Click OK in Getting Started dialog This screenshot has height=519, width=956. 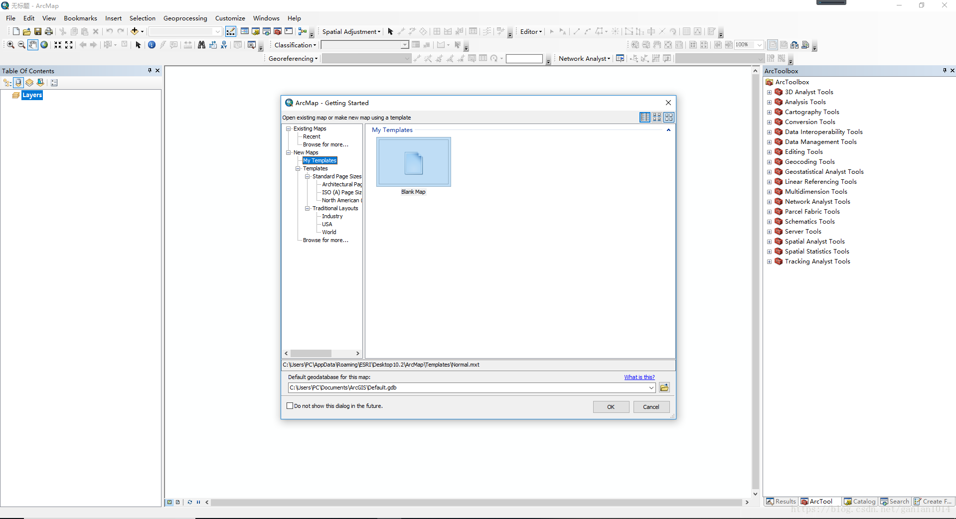click(x=611, y=407)
